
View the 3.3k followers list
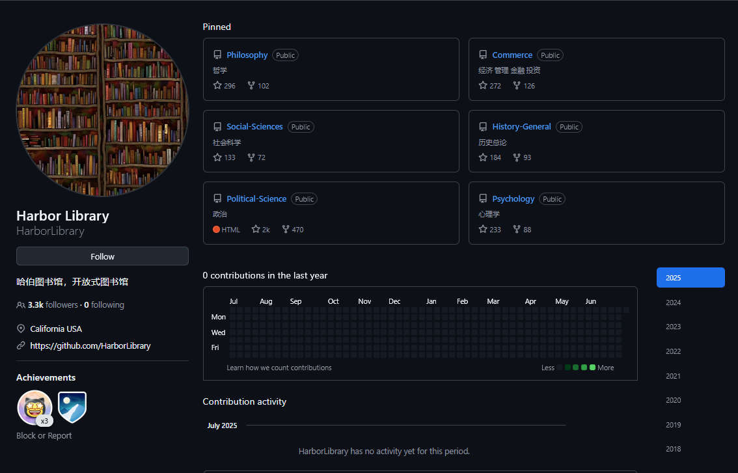click(53, 305)
